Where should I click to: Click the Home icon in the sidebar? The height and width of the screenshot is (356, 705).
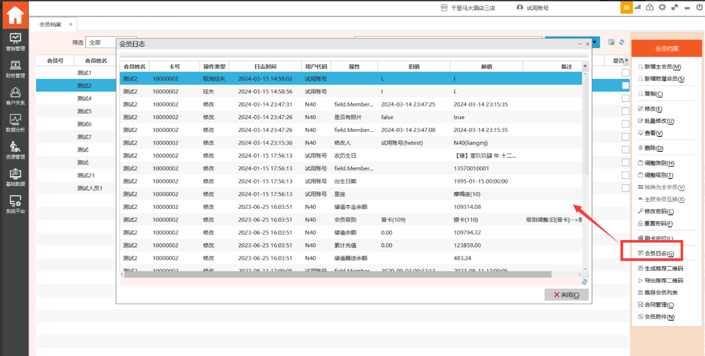click(15, 15)
